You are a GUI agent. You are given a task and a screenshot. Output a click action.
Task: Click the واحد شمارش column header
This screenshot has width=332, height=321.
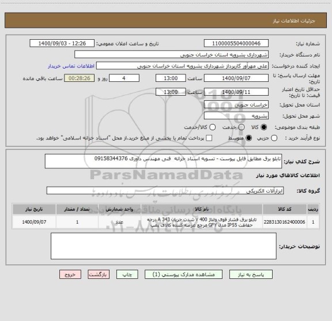coord(119,209)
